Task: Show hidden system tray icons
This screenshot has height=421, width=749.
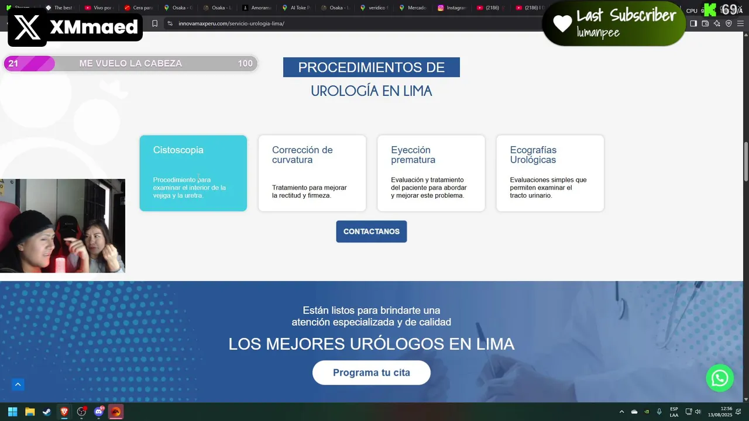Action: [621, 412]
